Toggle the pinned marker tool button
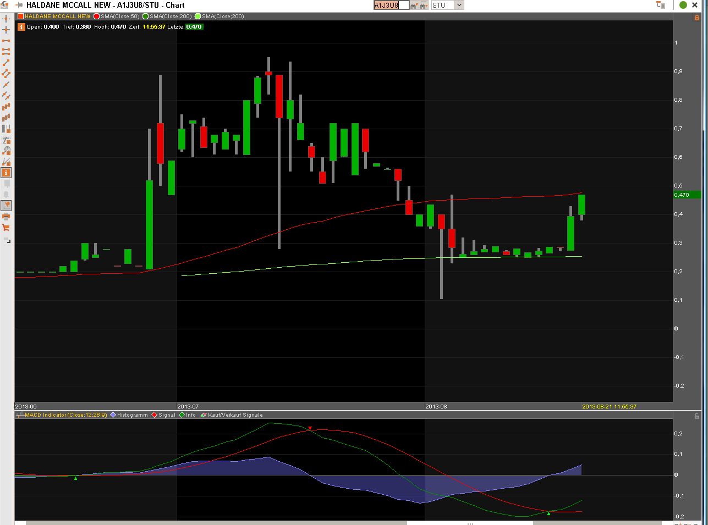708x525 pixels. point(6,206)
